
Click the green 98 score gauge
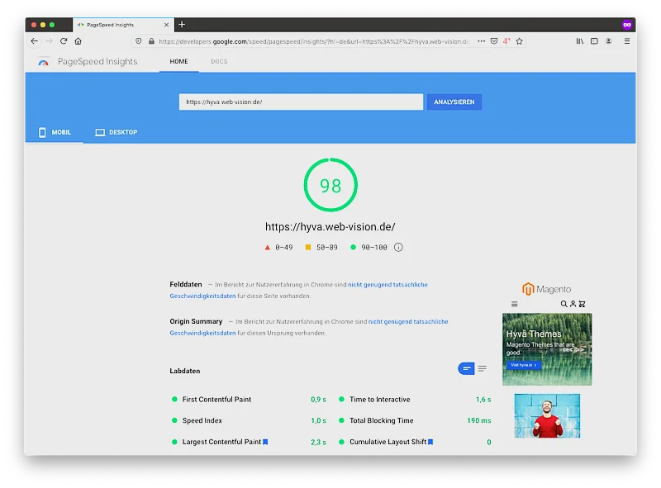click(330, 186)
